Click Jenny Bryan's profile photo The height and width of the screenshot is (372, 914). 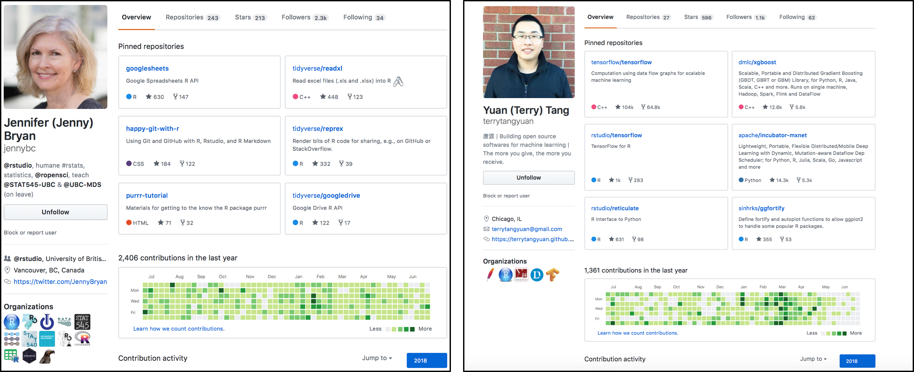tap(55, 57)
